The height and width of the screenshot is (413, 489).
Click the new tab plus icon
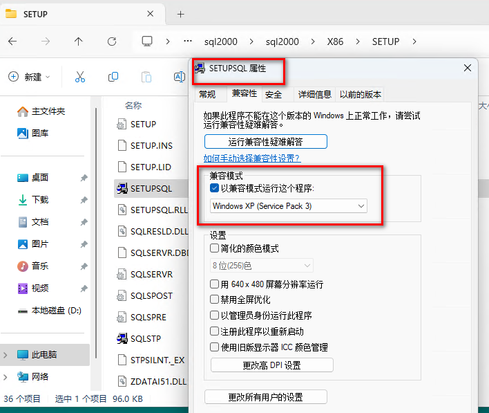[180, 14]
